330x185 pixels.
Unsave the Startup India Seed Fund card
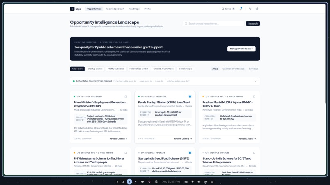(190, 153)
